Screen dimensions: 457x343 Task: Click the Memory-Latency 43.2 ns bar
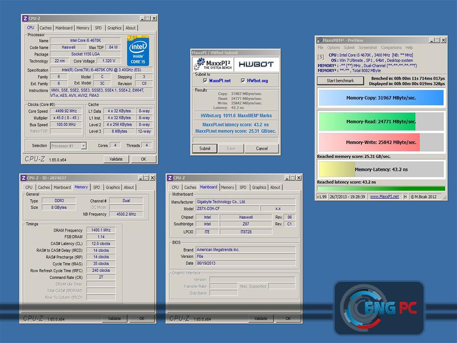(381, 169)
